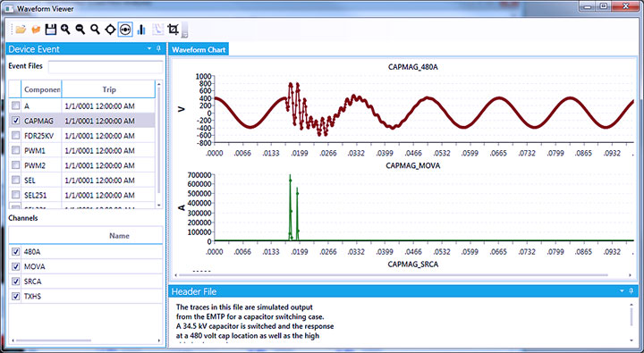Click the zoom out magnifier icon
The width and height of the screenshot is (644, 353).
(x=80, y=29)
